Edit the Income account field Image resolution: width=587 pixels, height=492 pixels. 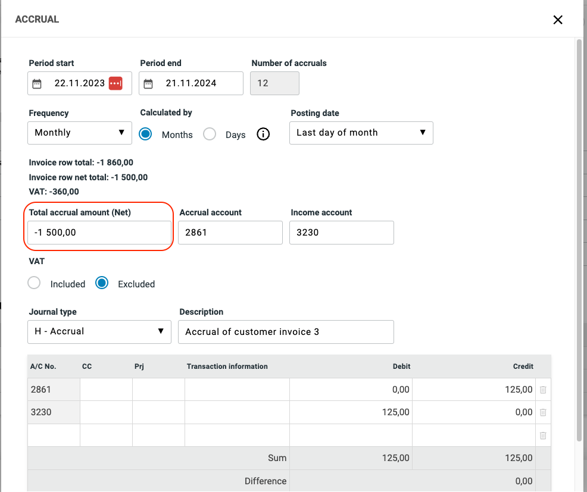click(x=341, y=233)
